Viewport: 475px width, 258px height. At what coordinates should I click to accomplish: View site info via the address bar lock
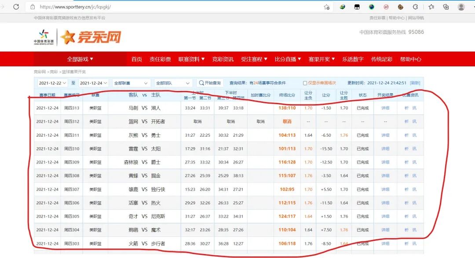coord(33,7)
